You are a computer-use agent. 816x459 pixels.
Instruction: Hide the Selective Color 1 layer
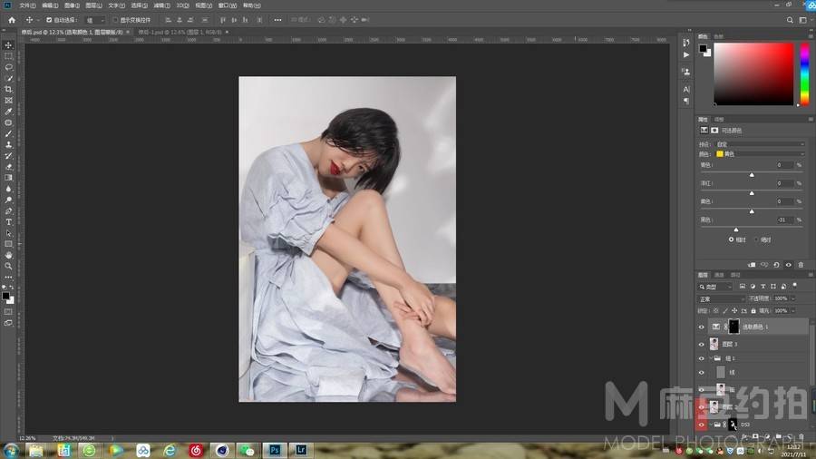[701, 327]
